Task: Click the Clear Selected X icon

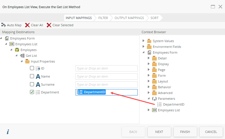Action: pos(49,25)
